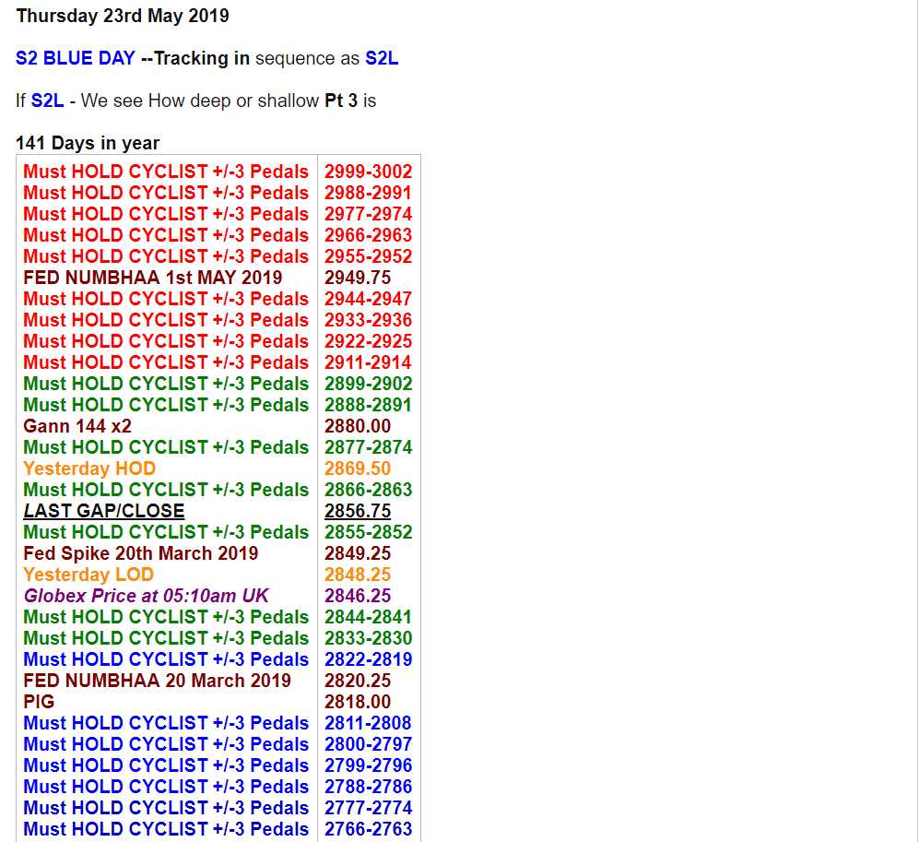Click the 2766-2763 blue range cell
Image resolution: width=919 pixels, height=842 pixels.
click(x=368, y=829)
